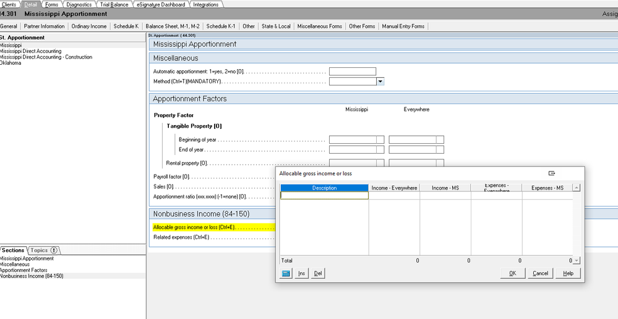Click Everywhere beginning of year field
Viewport: 618px width, 319px height.
click(413, 139)
